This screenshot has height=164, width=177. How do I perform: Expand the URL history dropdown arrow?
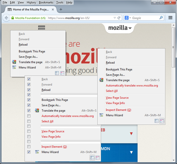115,18
